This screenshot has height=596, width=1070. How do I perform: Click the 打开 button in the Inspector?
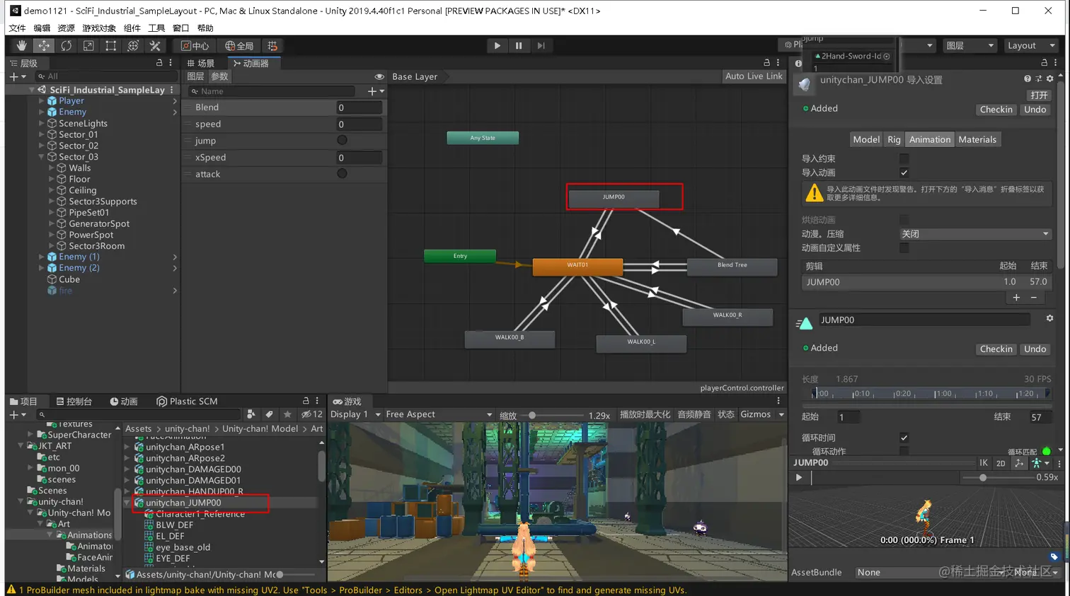(1039, 95)
